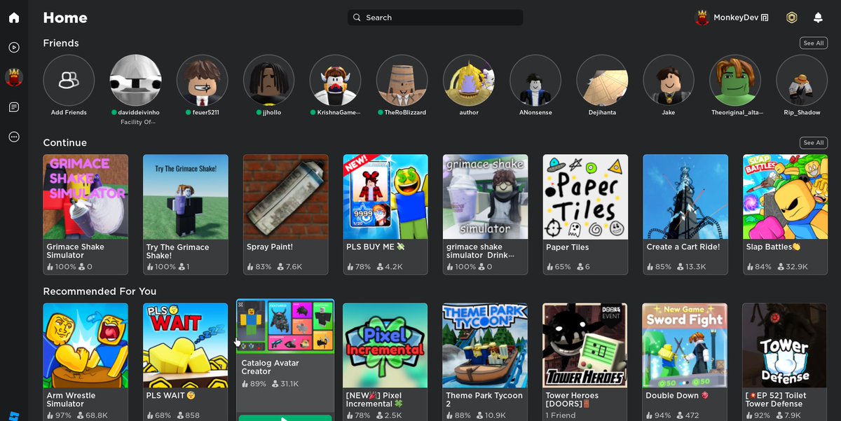Viewport: 841px width, 421px height.
Task: Open the More ellipsis icon in sidebar
Action: (x=14, y=137)
